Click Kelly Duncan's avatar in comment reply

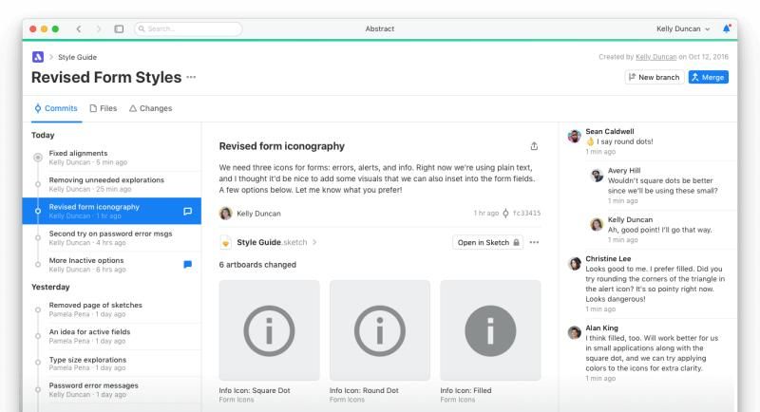[597, 224]
